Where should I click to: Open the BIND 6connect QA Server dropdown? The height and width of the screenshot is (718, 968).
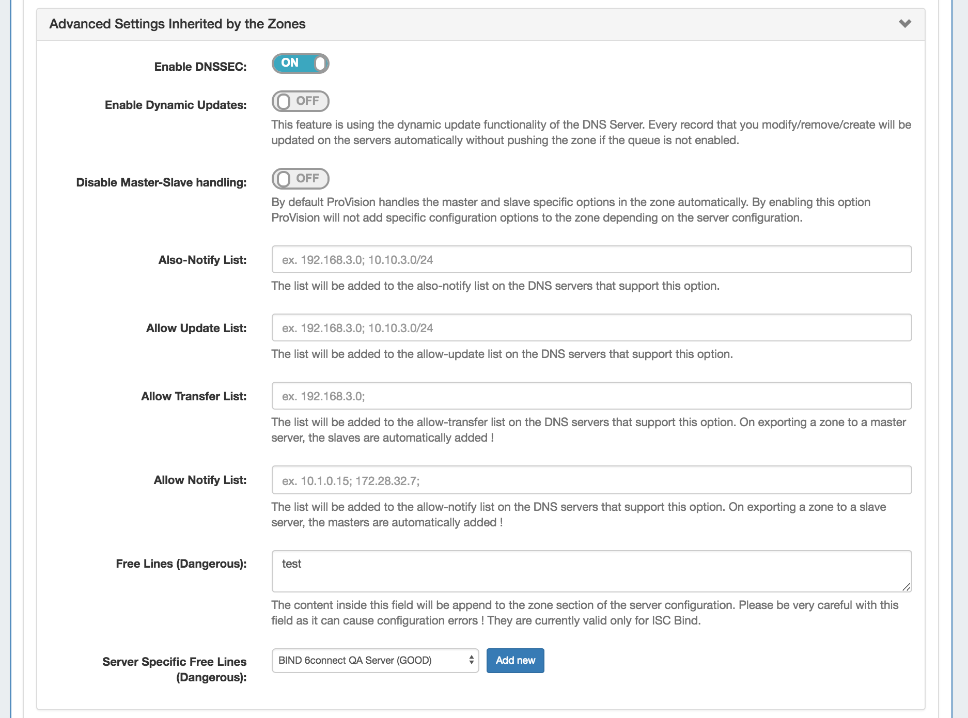pos(375,661)
